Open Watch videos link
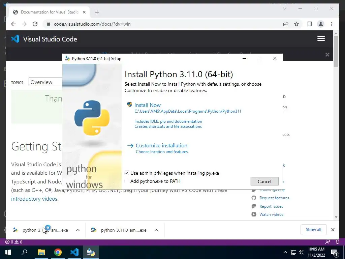This screenshot has height=259, width=345. pos(271,214)
